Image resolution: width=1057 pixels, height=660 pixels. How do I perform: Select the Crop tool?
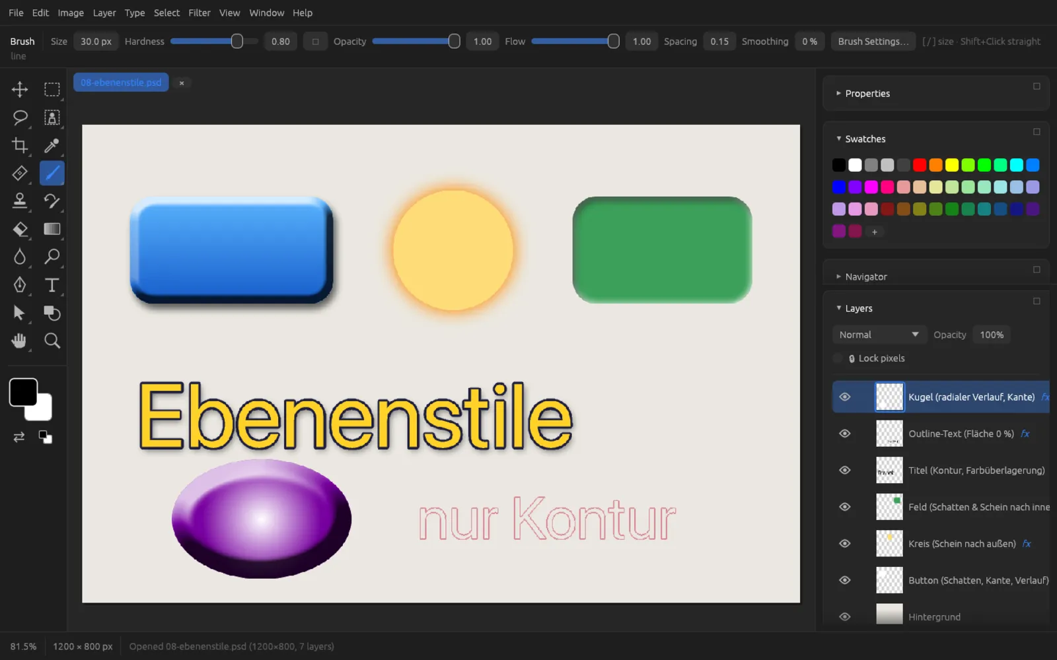20,145
